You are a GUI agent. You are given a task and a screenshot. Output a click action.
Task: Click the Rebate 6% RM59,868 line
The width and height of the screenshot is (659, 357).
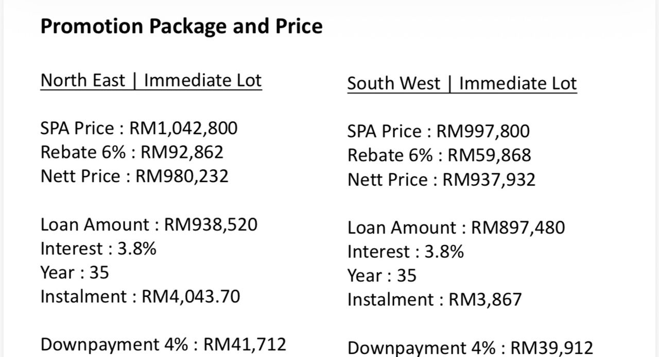click(x=439, y=155)
